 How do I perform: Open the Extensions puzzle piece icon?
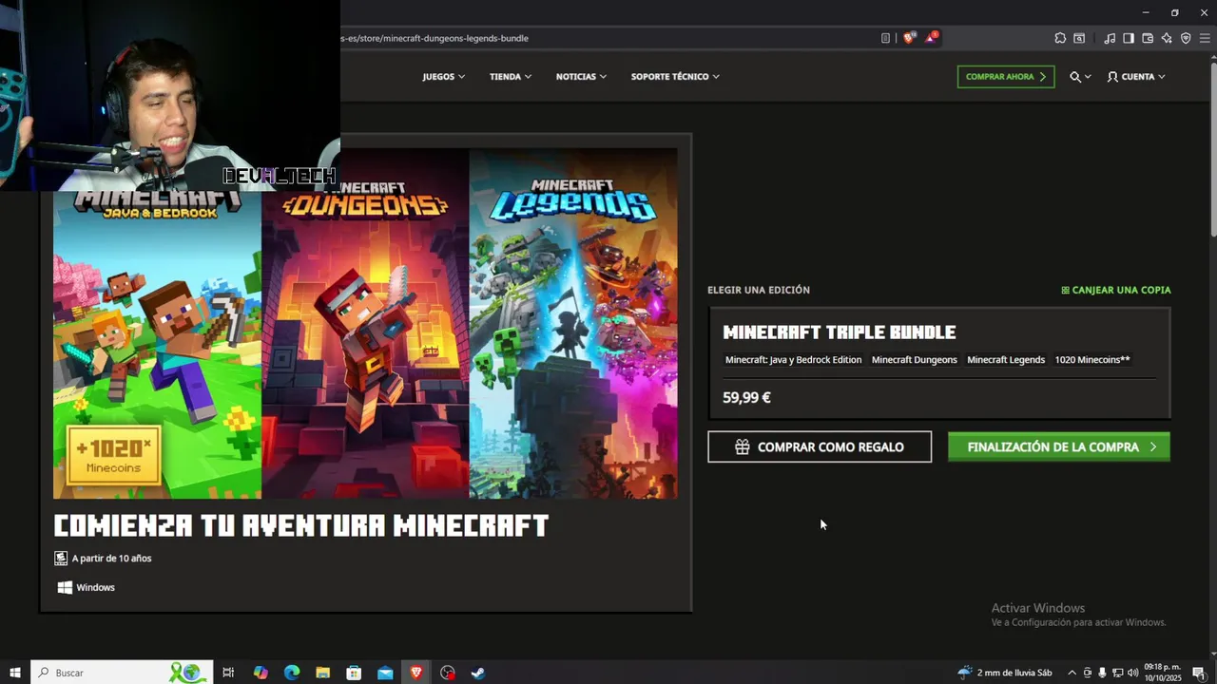coord(1060,38)
